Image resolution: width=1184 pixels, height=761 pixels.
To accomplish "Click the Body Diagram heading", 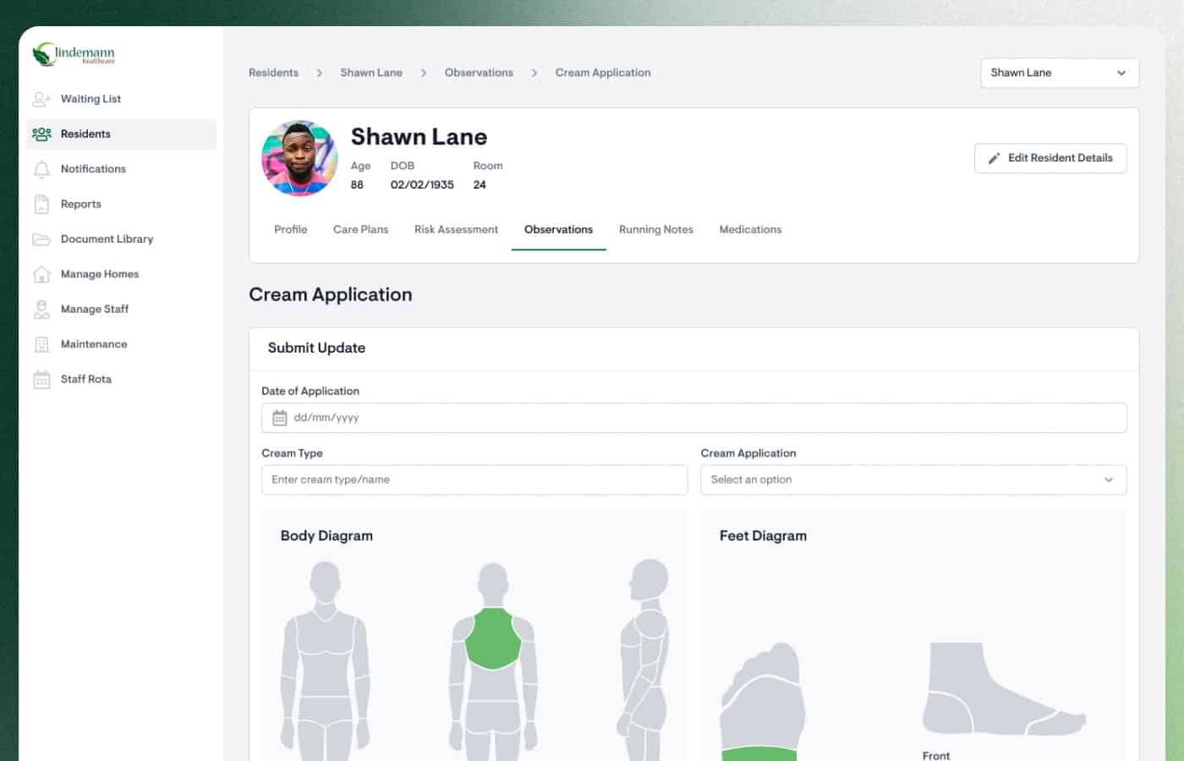I will point(326,535).
